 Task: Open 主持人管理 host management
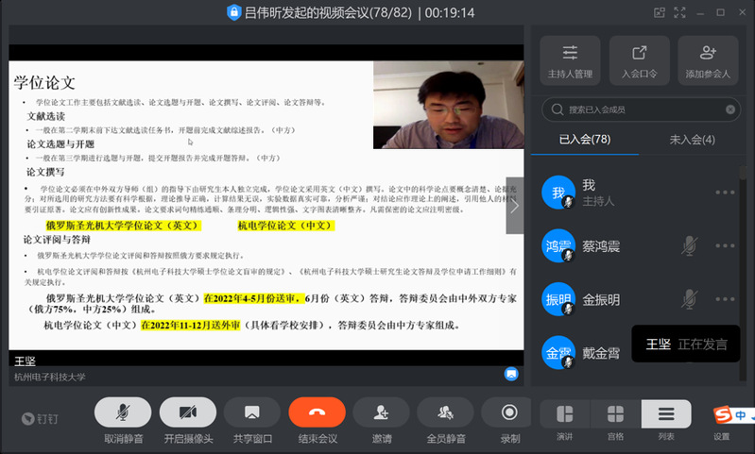tap(570, 60)
